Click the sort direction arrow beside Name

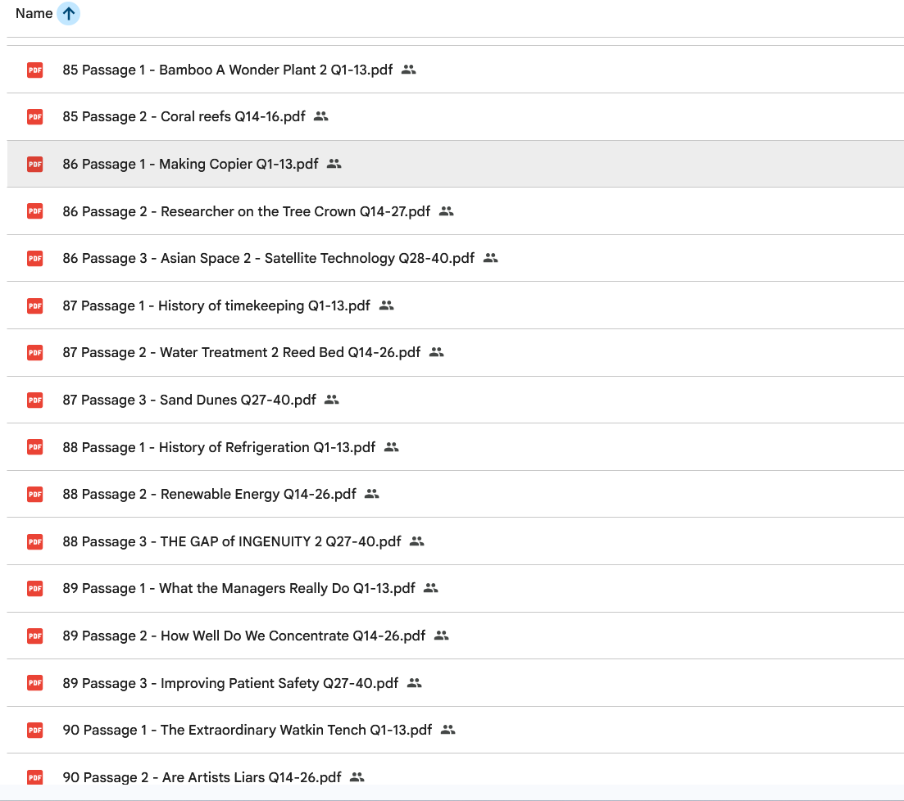tap(69, 14)
